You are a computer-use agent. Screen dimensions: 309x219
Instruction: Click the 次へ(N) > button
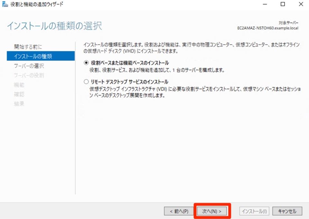pos(212,211)
